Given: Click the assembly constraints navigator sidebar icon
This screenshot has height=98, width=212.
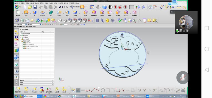Looking at the screenshot, I should click(16, 38).
